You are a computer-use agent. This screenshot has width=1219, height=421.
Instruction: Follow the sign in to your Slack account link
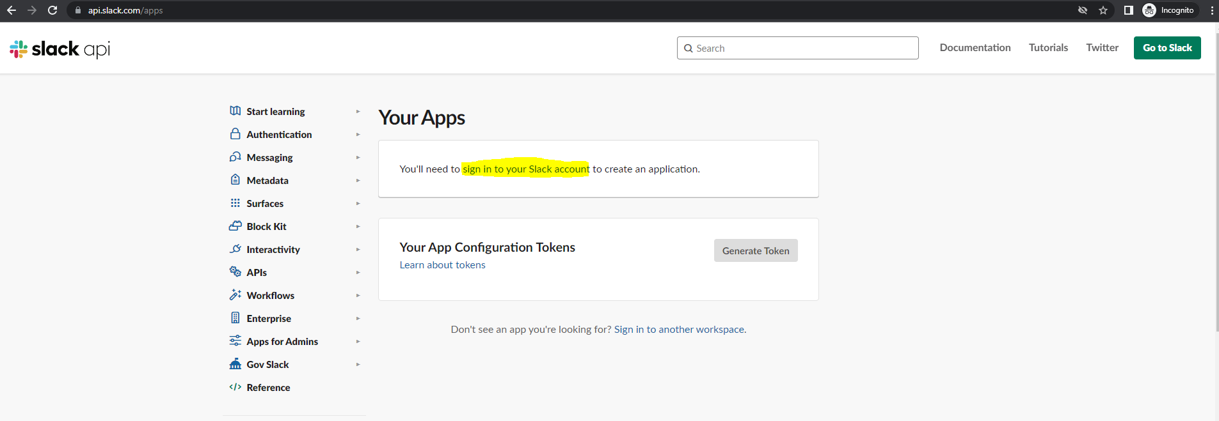(x=526, y=169)
